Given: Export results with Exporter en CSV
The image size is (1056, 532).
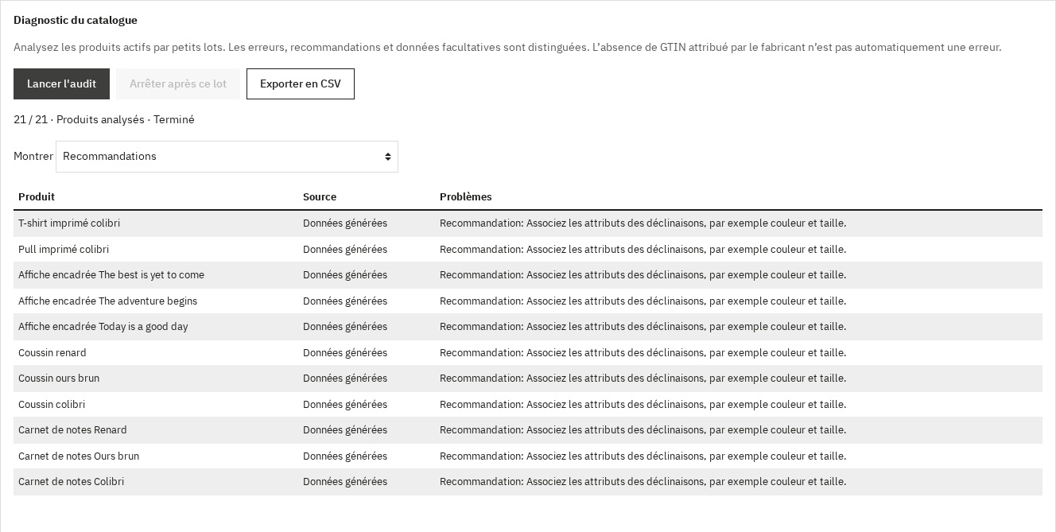Looking at the screenshot, I should (x=301, y=83).
